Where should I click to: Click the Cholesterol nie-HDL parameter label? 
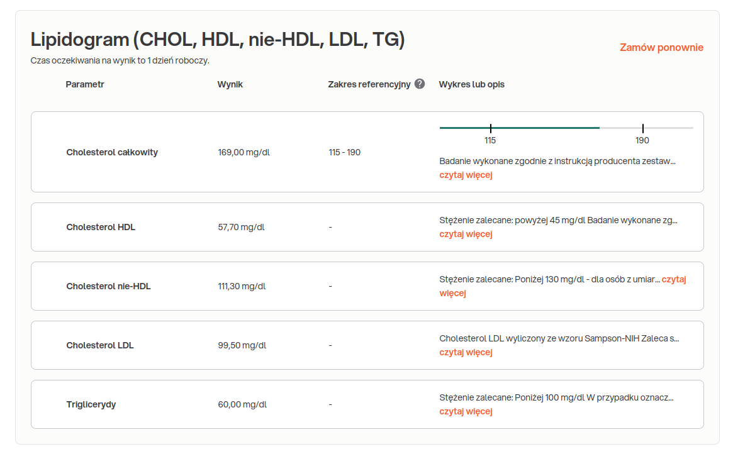pos(108,286)
